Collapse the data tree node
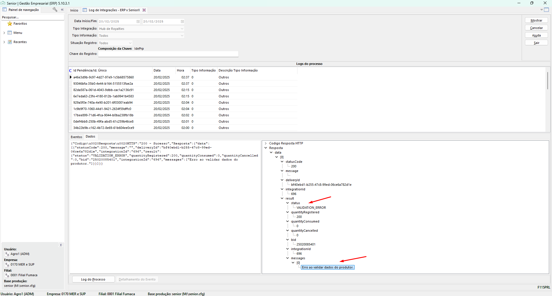The width and height of the screenshot is (552, 296). (271, 152)
